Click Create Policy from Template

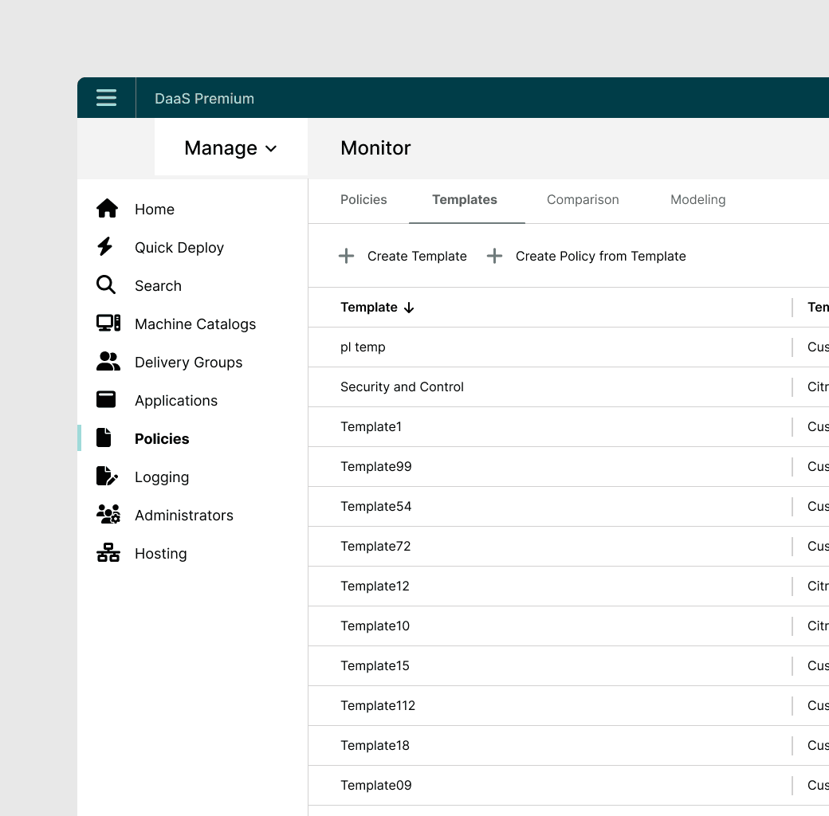[x=587, y=257]
